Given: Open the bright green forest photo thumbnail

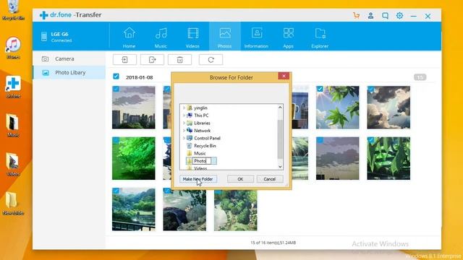Looking at the screenshot, I should point(133,158).
